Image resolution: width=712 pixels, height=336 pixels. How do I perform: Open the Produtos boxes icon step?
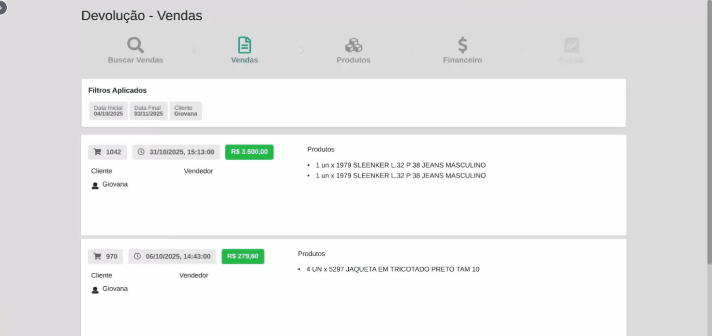pos(354,45)
